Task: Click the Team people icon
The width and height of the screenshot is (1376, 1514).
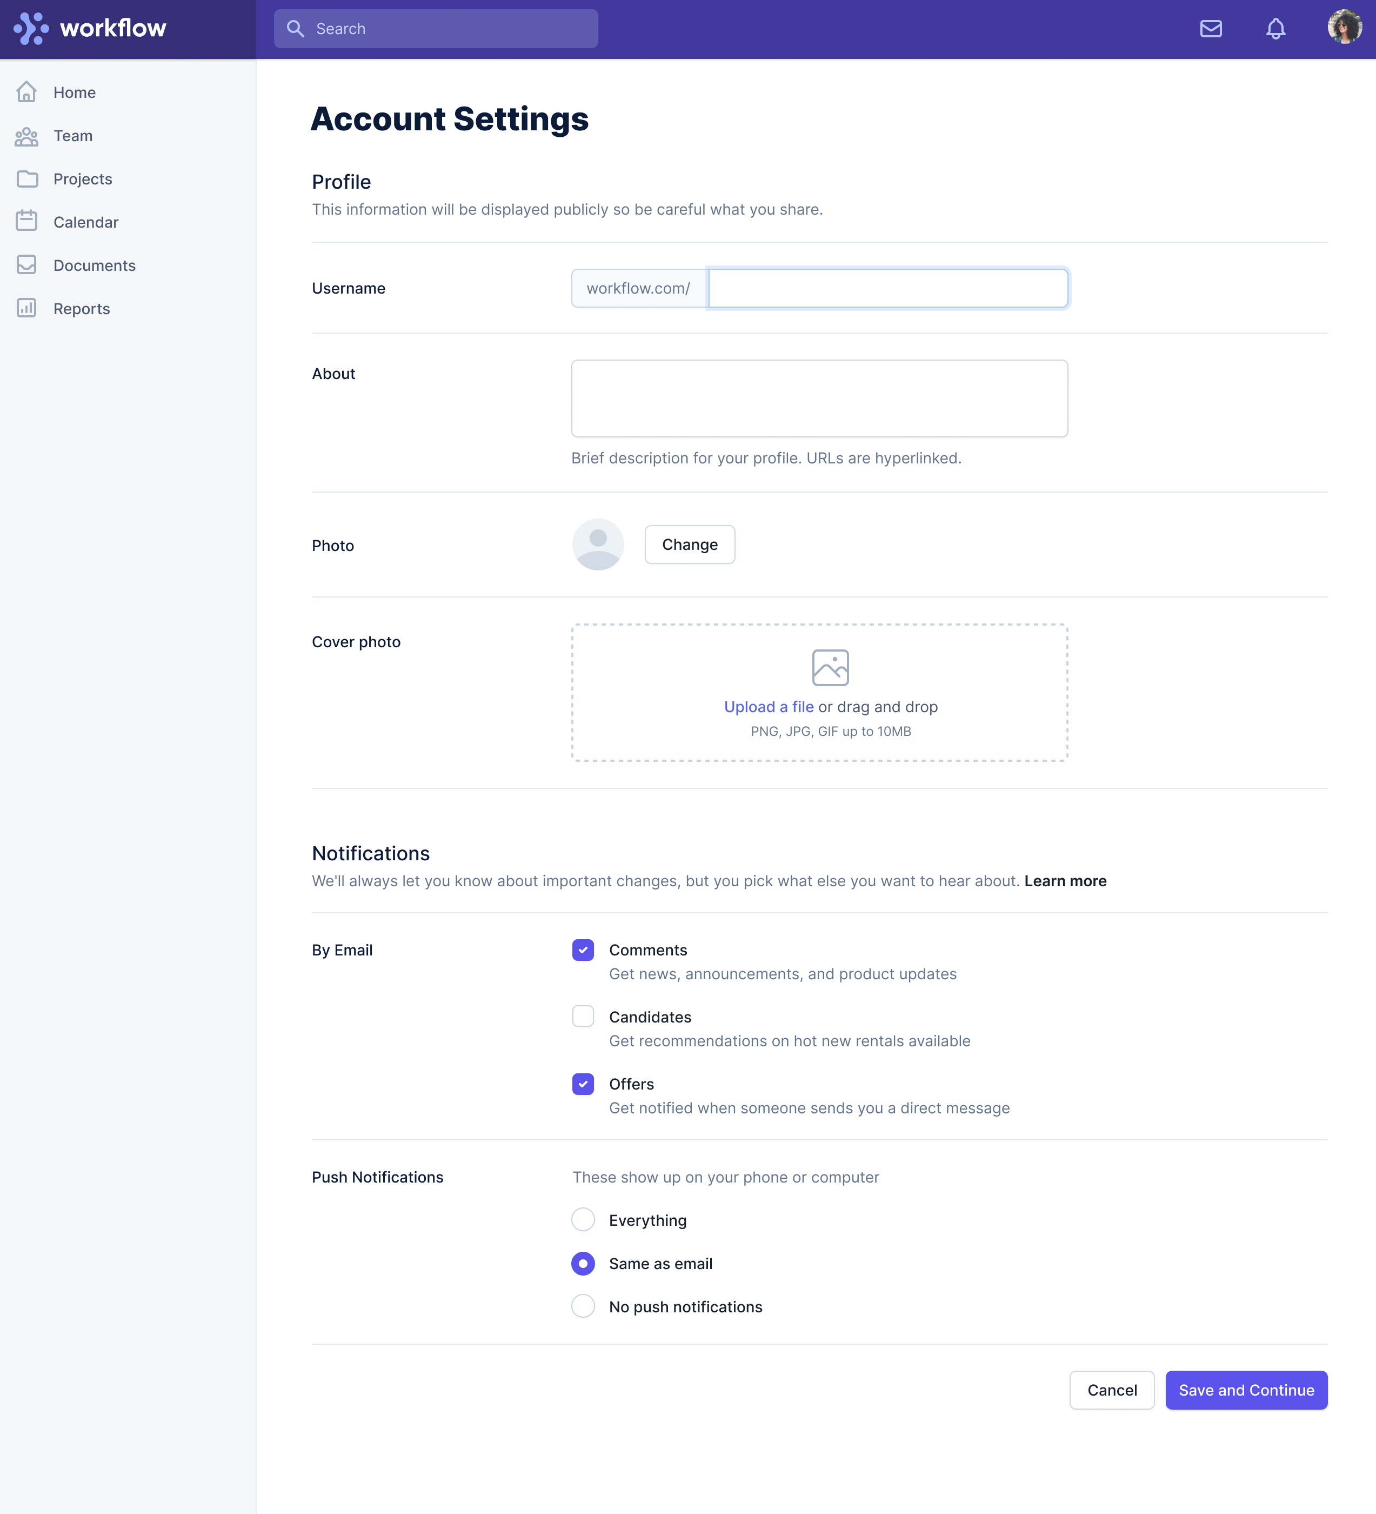Action: pyautogui.click(x=26, y=135)
